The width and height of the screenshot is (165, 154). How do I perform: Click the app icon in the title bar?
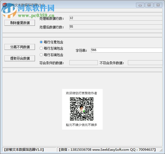click(x=5, y=5)
